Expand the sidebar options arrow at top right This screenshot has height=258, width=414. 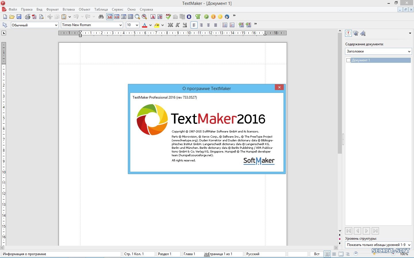click(410, 33)
